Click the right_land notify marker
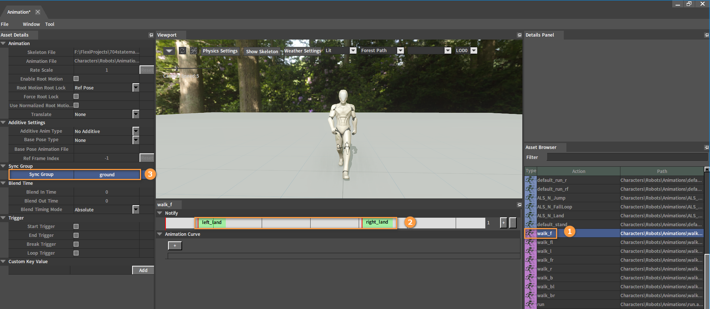The width and height of the screenshot is (710, 309). [377, 223]
